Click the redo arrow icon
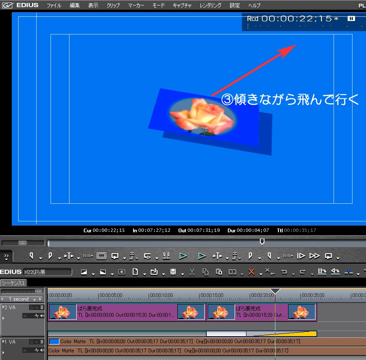This screenshot has height=360, width=366. coord(303,272)
